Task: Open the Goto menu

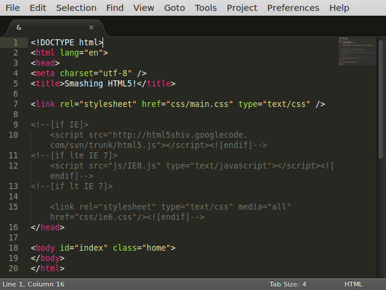Action: 174,8
